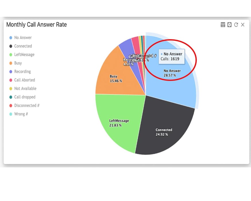Screen dimensions: 251x201
Task: Toggle the Not Available legend entry
Action: coord(25,89)
